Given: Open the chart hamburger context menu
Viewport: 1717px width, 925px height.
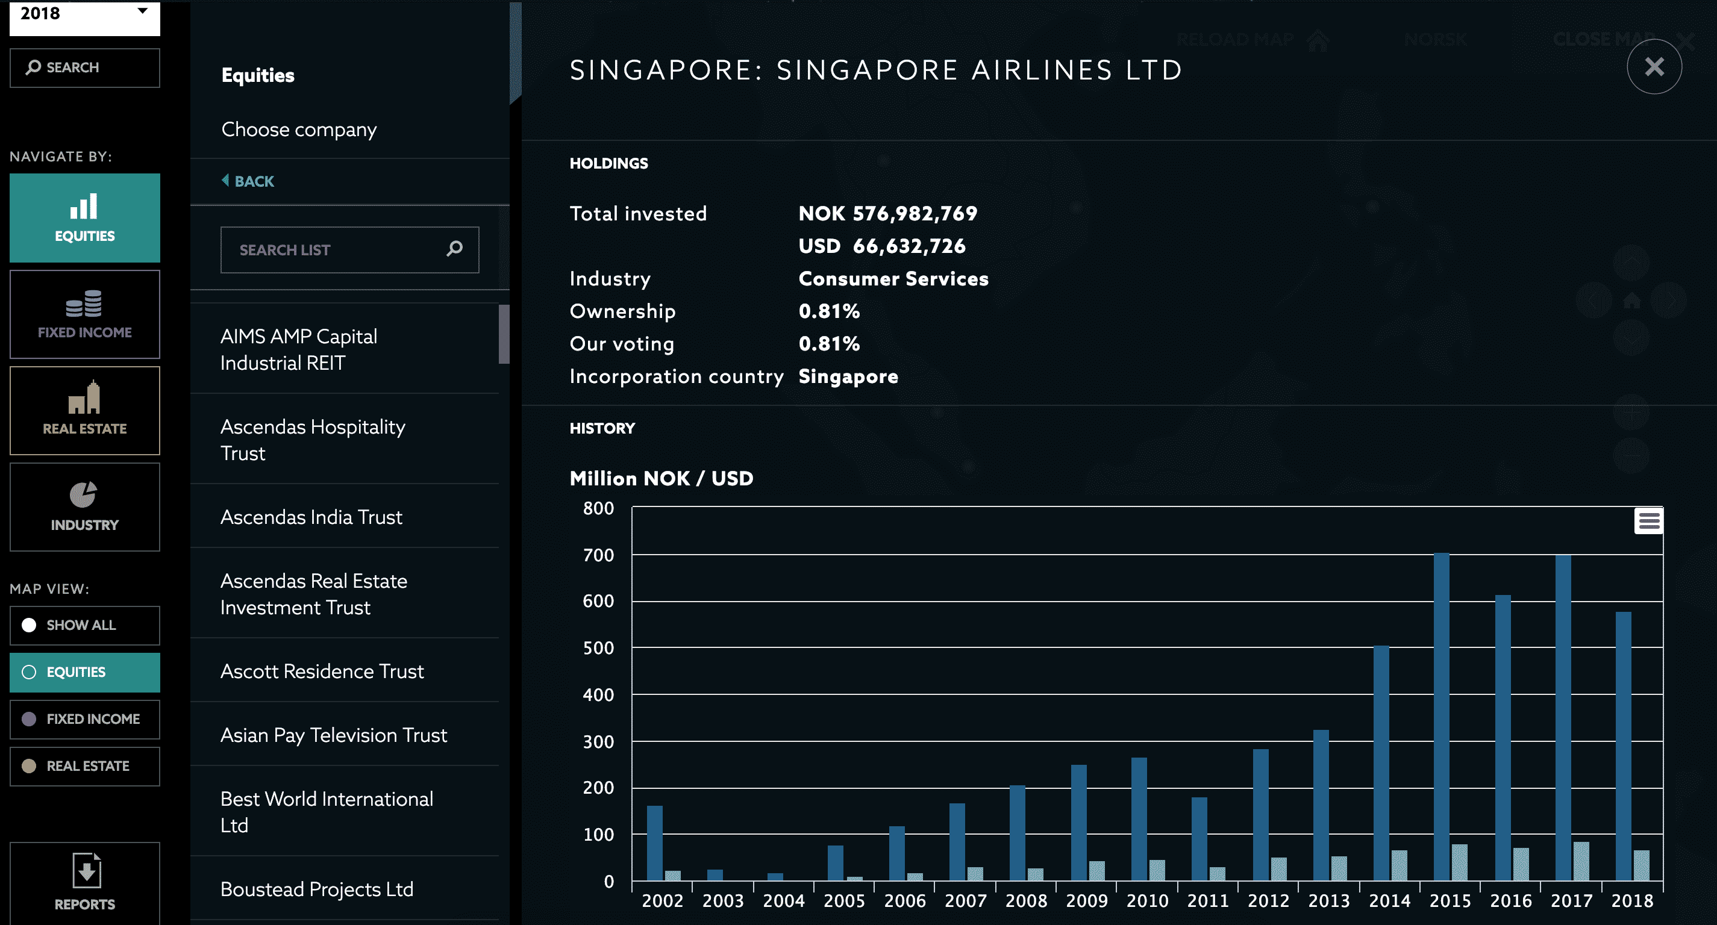Looking at the screenshot, I should click(x=1648, y=520).
